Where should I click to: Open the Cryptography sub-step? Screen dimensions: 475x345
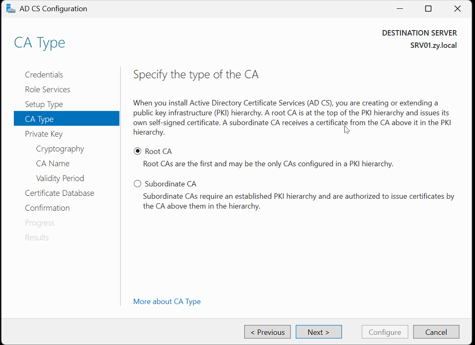(x=60, y=149)
